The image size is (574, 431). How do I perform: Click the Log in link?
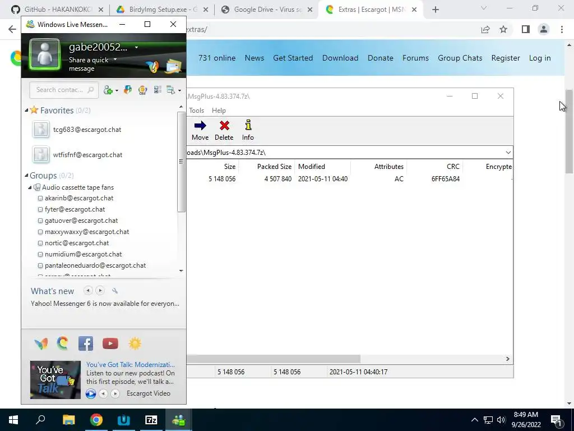(x=540, y=58)
